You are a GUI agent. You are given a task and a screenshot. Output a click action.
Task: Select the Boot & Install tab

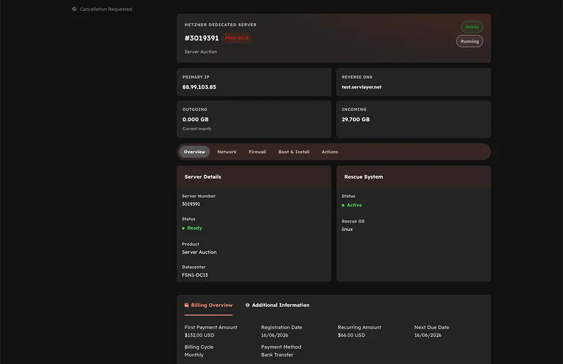click(x=294, y=151)
